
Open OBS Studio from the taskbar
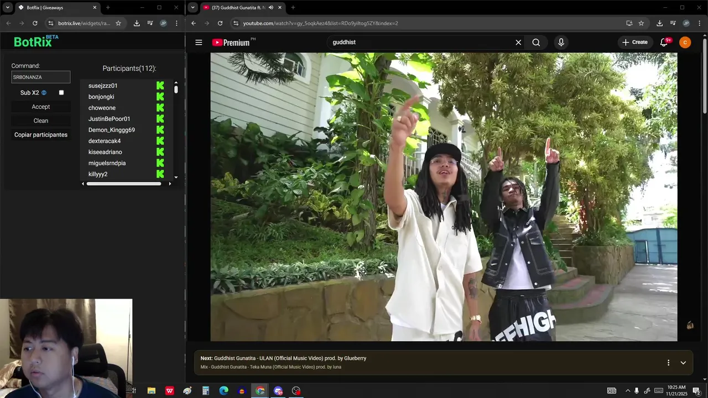point(296,391)
